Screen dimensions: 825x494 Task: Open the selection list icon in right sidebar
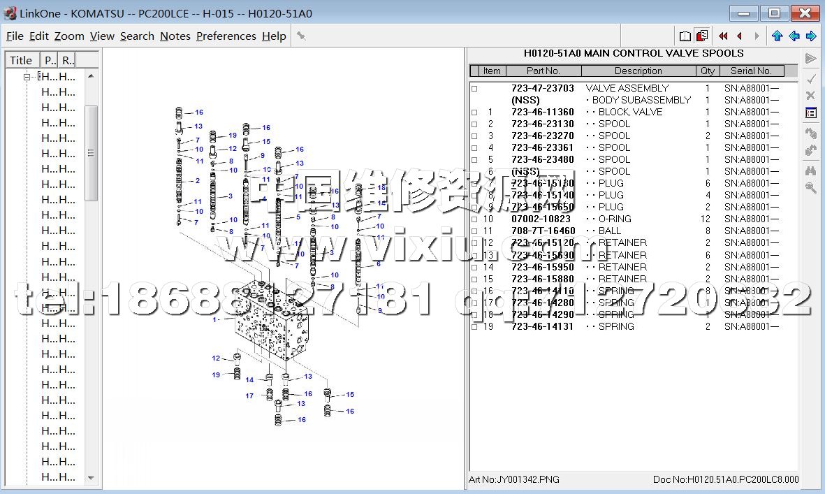coord(810,112)
